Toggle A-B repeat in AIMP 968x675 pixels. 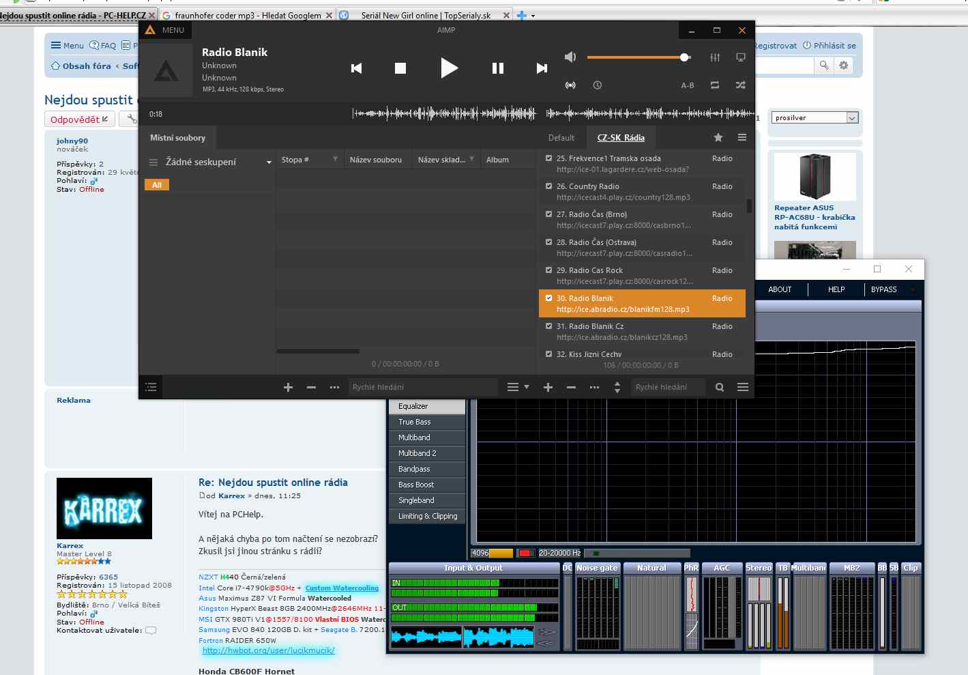pos(688,85)
